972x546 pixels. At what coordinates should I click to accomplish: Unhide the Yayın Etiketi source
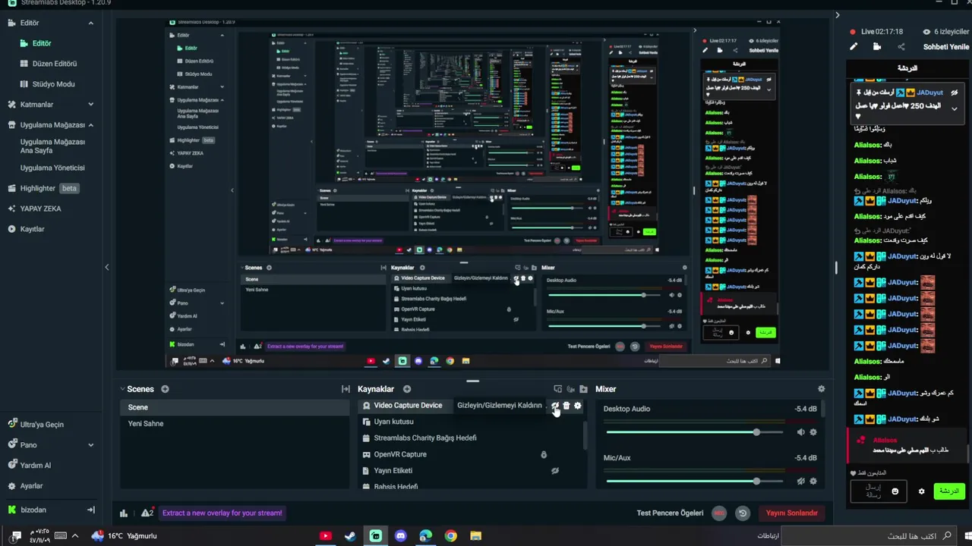(x=555, y=471)
